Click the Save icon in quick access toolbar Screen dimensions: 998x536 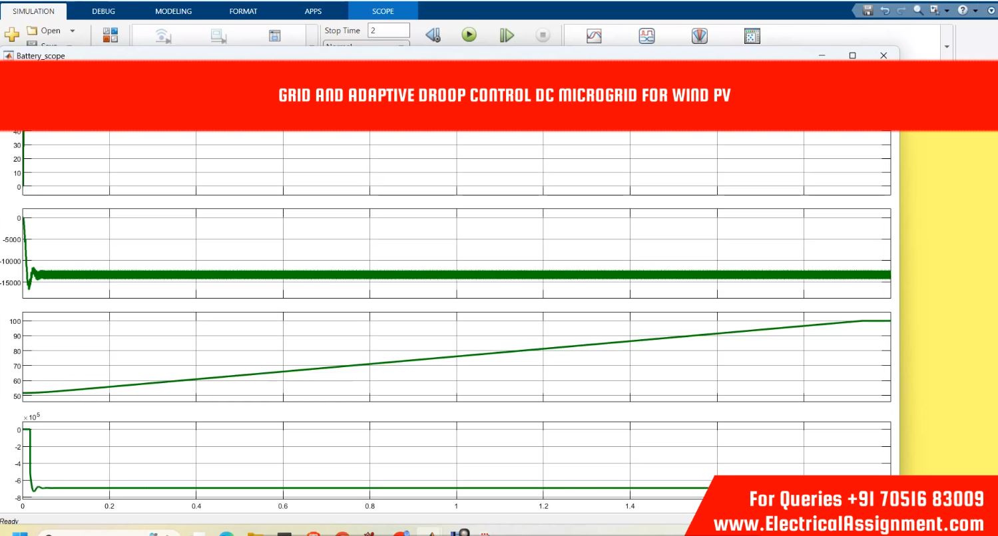[868, 11]
